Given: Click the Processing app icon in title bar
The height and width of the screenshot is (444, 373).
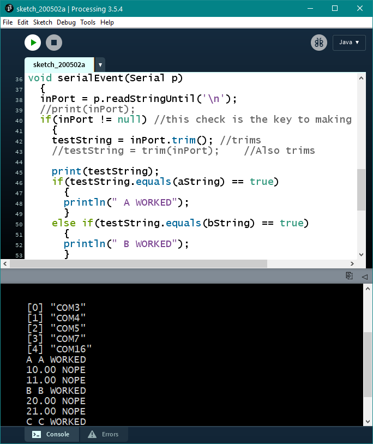Looking at the screenshot, I should [x=9, y=9].
